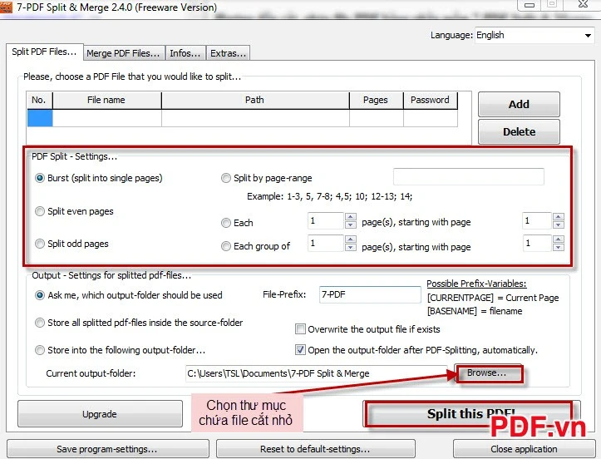Increase Each group starting page up arrow
Image resolution: width=601 pixels, height=459 pixels.
point(559,239)
